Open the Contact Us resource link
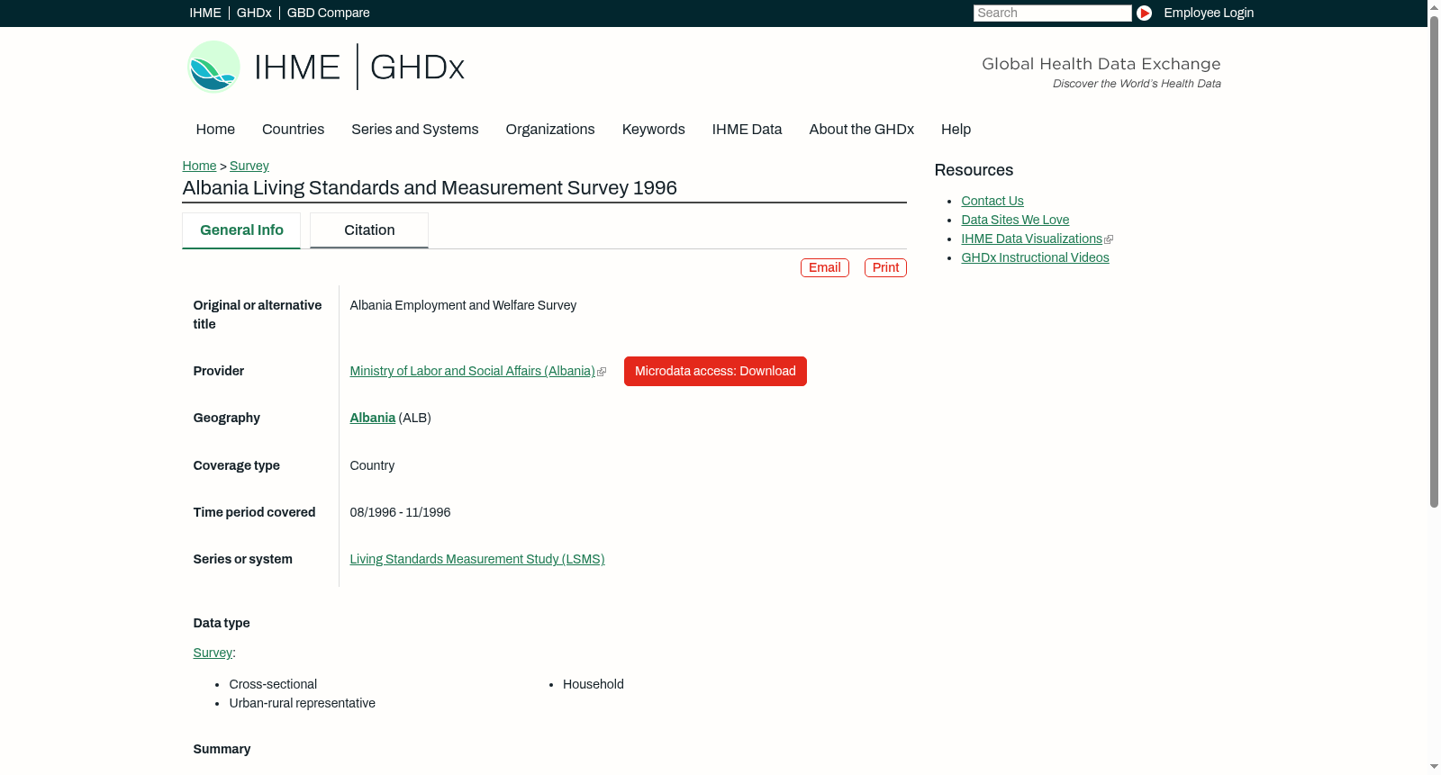Screen dimensions: 1441x775 point(992,201)
